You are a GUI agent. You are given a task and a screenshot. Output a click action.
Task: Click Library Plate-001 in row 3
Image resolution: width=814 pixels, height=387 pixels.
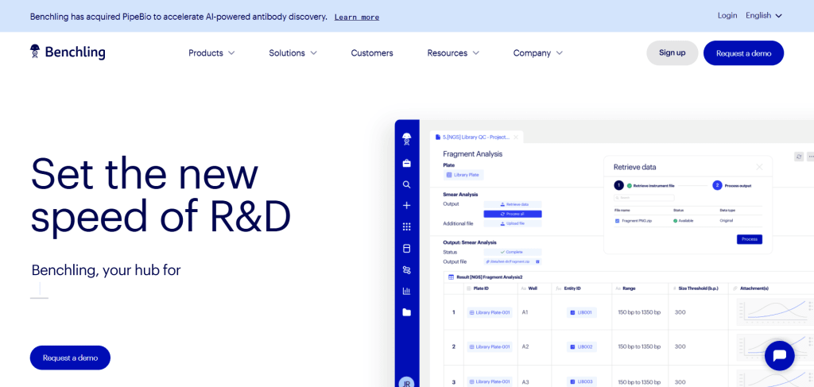pyautogui.click(x=490, y=381)
